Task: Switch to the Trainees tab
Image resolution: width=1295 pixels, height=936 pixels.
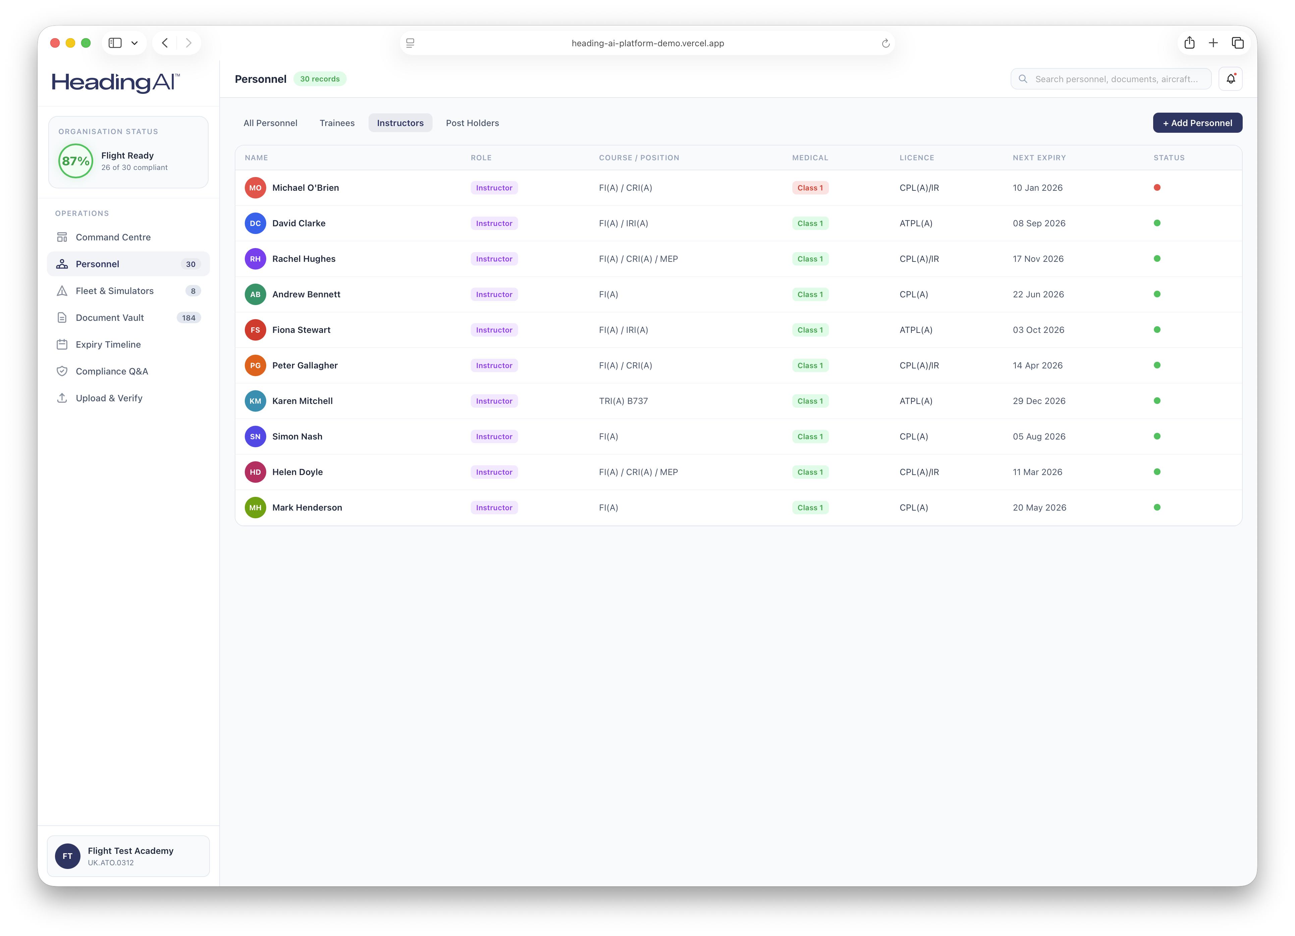Action: pyautogui.click(x=337, y=123)
